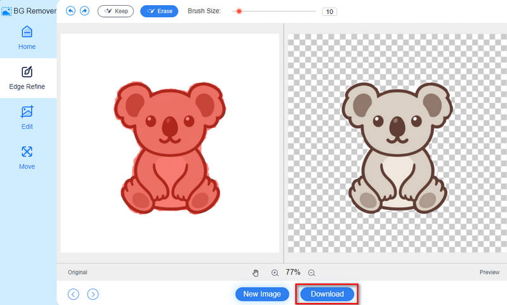Click the BG Remover logo icon
Viewport: 507px width, 305px height.
[x=6, y=11]
